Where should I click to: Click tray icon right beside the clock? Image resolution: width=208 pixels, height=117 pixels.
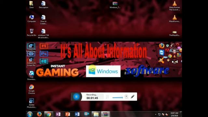coord(167,114)
